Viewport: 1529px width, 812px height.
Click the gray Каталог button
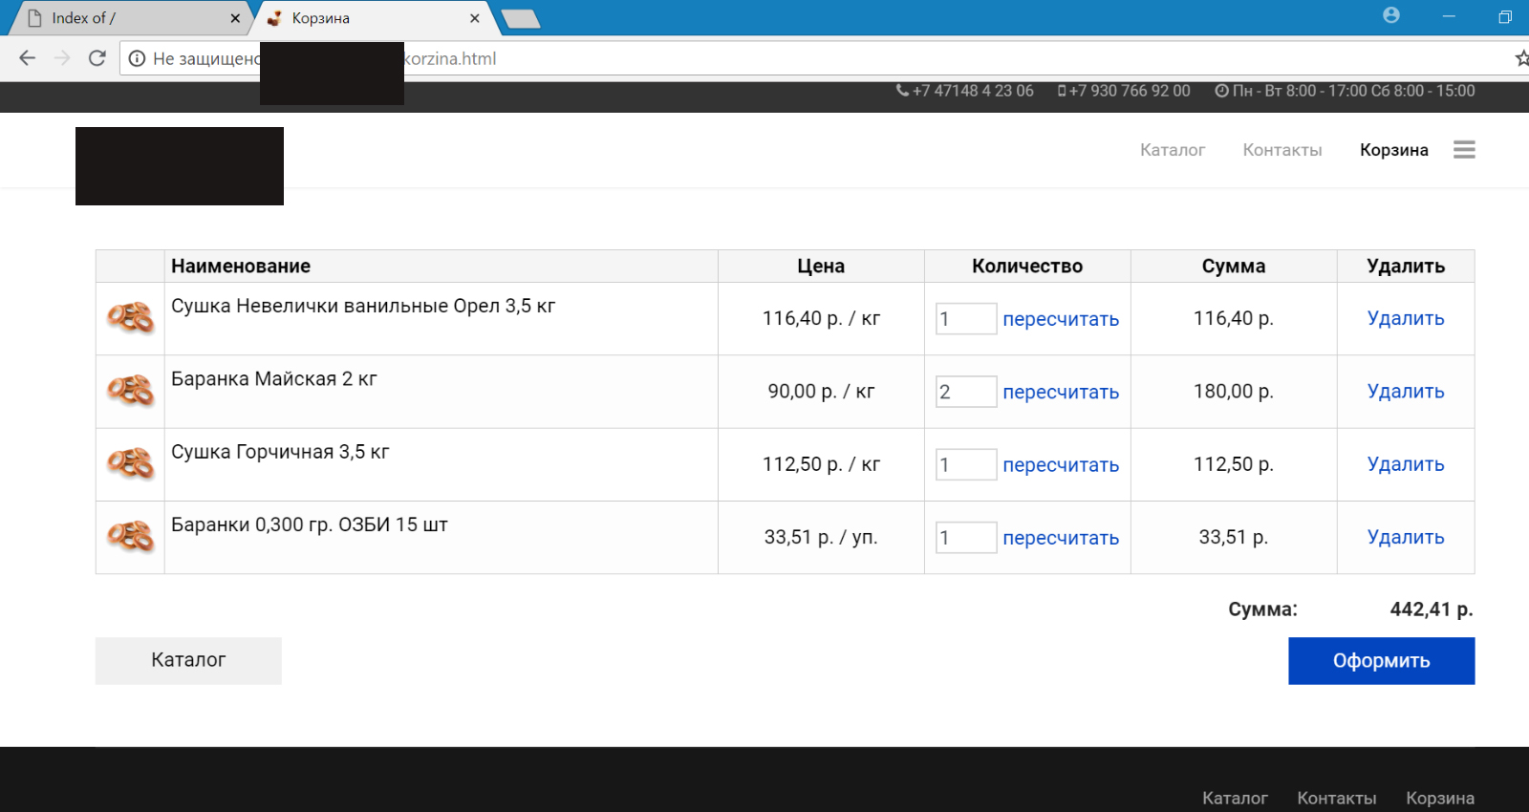click(188, 660)
